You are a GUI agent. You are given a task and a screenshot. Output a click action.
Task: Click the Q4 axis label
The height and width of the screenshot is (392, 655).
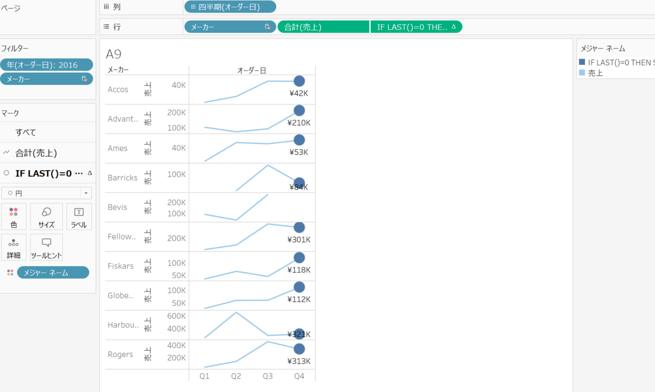tap(299, 376)
